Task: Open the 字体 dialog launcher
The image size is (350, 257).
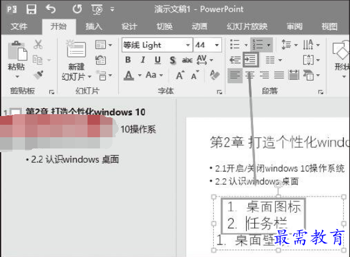Action: click(x=219, y=92)
